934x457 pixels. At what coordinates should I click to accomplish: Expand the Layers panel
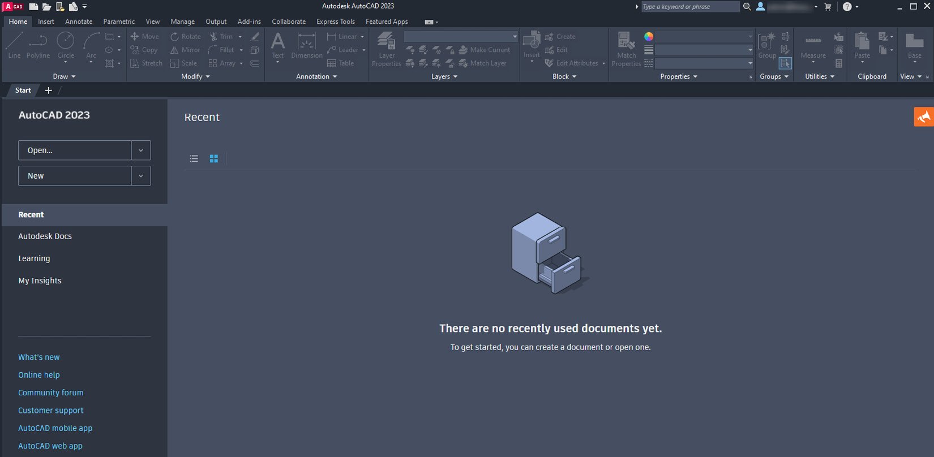pyautogui.click(x=444, y=76)
